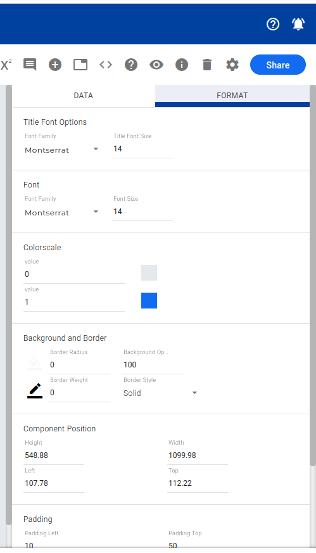Expand the Border Style Solid dropdown

coord(160,393)
